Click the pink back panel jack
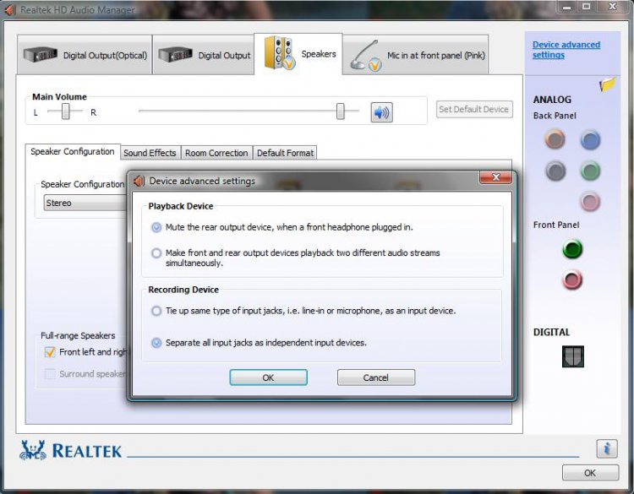The height and width of the screenshot is (494, 634). coord(590,201)
